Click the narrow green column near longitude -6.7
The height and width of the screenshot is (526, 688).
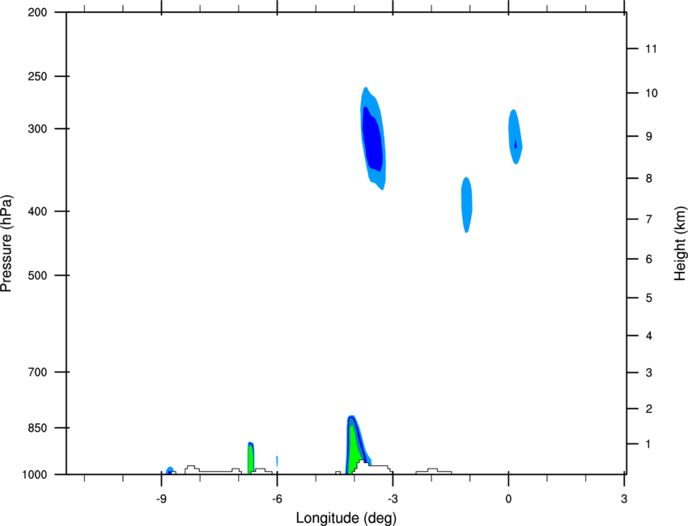click(251, 459)
